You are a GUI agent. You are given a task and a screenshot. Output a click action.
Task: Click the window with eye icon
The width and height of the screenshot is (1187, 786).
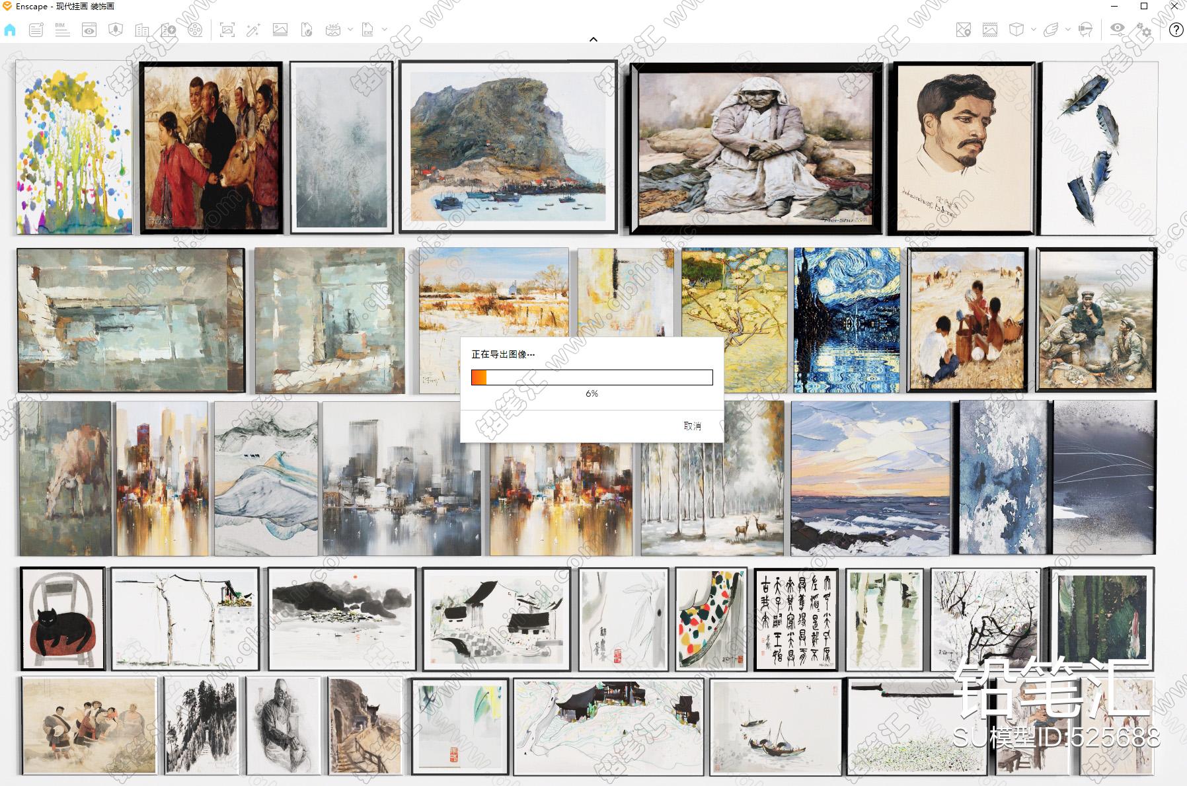tap(89, 30)
